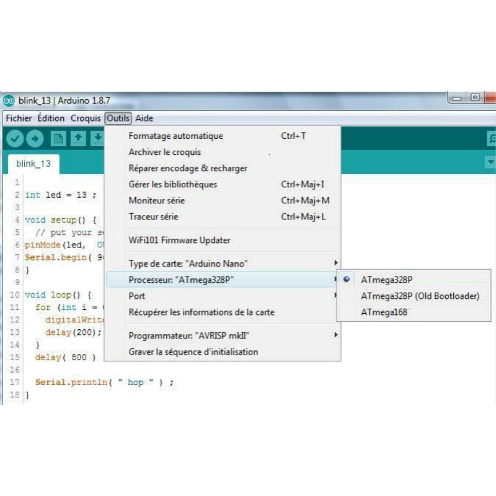Select Moniteur série from the menu
The height and width of the screenshot is (496, 496).
click(x=156, y=200)
